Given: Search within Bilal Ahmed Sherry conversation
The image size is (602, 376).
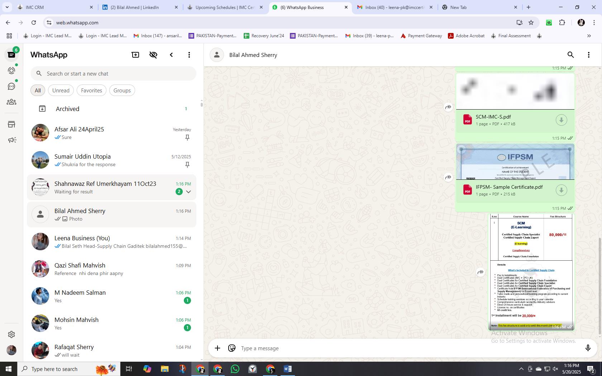Looking at the screenshot, I should (571, 55).
